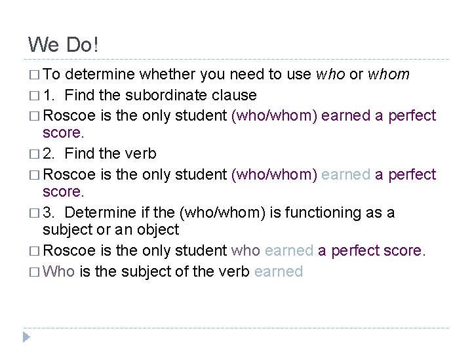This screenshot has width=472, height=354.
Task: Click the purple text "a perfect score." on one line
Action: coord(372,252)
